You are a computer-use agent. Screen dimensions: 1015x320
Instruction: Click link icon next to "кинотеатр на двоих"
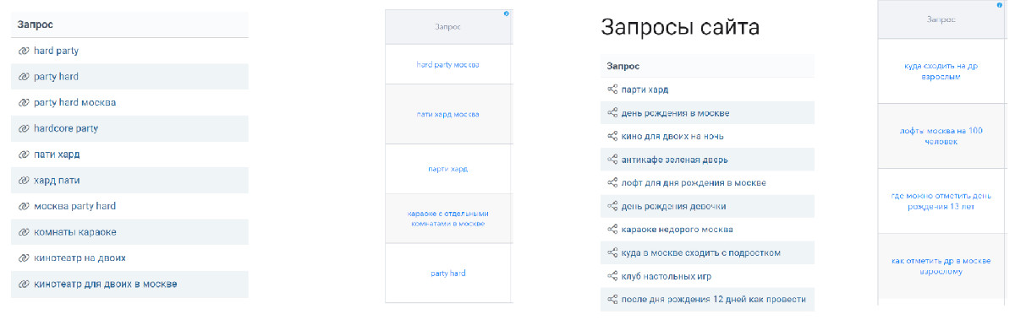pyautogui.click(x=24, y=258)
